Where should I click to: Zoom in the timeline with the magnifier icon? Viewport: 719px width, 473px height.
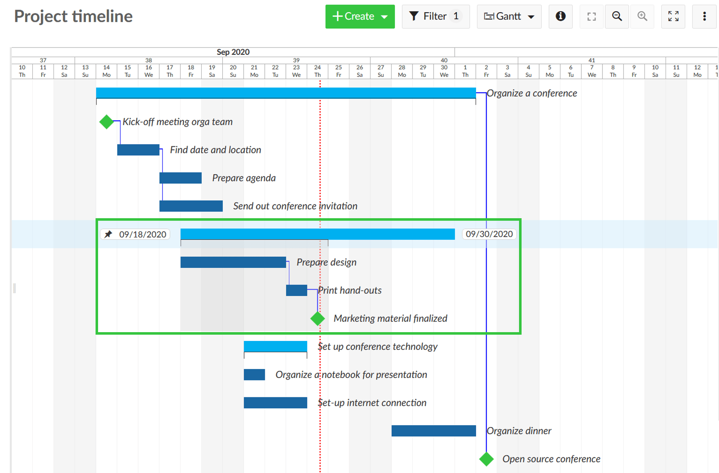(x=642, y=16)
